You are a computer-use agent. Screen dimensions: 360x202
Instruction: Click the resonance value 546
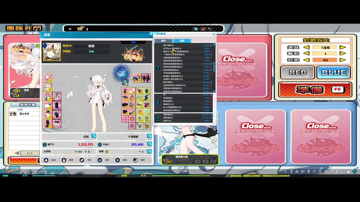pos(91,52)
